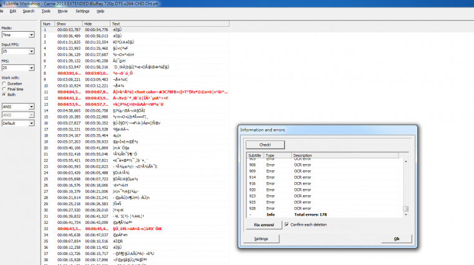
Task: Select subtitle row 25 at 00:06:05,698
Action: (x=135, y=179)
